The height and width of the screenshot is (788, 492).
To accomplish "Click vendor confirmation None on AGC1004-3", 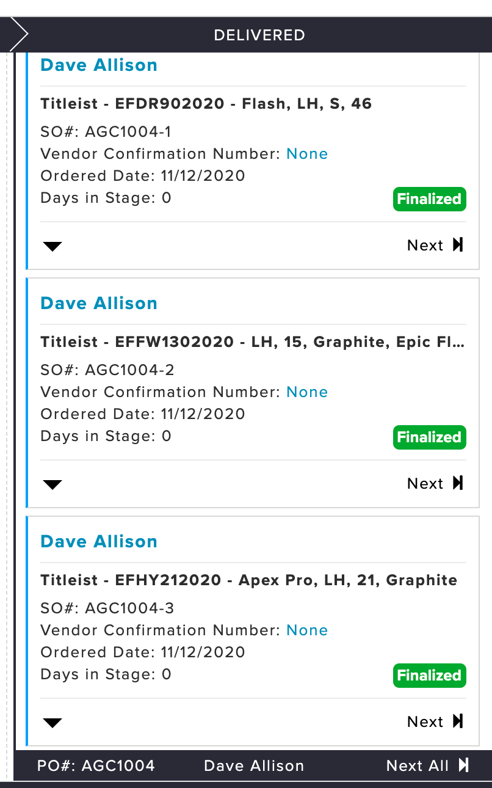I will pyautogui.click(x=307, y=630).
